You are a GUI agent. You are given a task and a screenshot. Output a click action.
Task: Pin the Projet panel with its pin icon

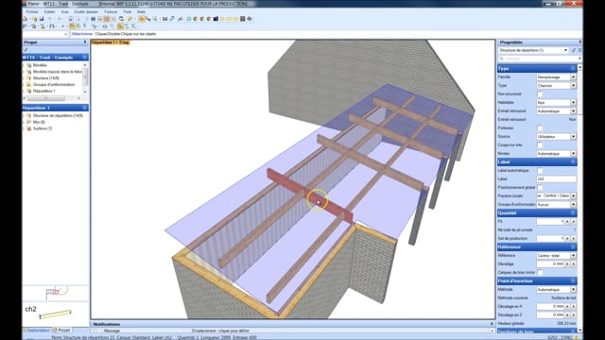[85, 42]
